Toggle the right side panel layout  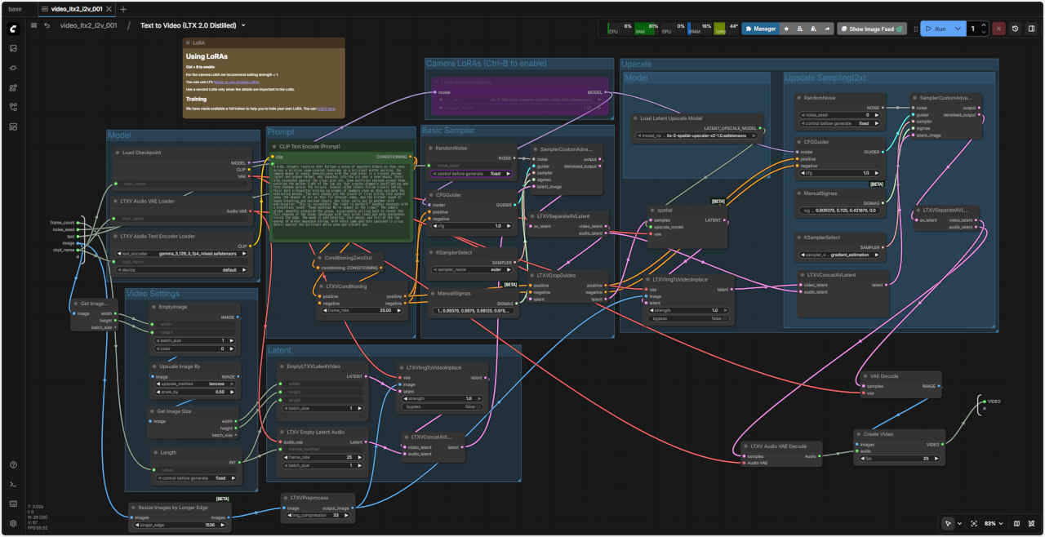click(x=1032, y=29)
